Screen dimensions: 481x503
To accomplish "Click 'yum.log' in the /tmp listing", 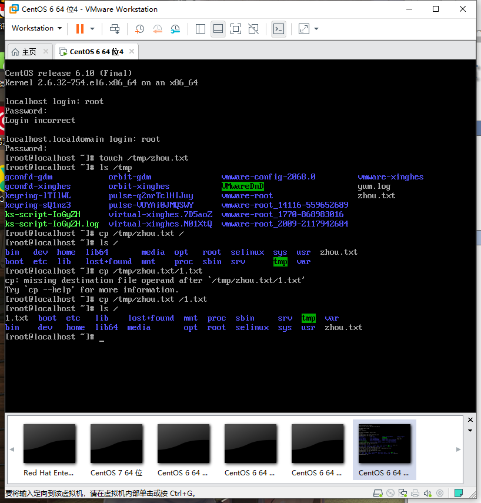I will pyautogui.click(x=374, y=186).
